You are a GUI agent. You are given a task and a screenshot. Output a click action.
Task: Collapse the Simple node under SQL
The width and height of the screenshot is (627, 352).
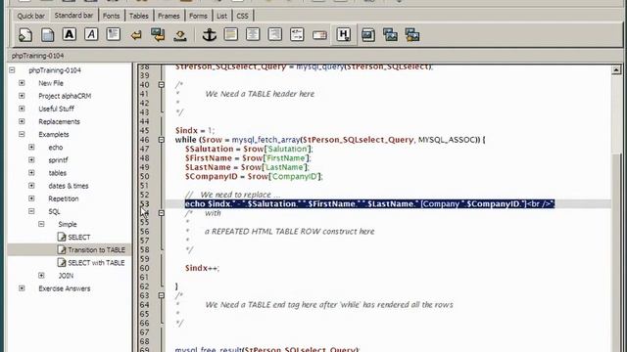pyautogui.click(x=41, y=224)
